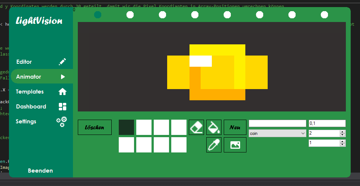The image size is (360, 186).
Task: Select the eyedropper color picker tool
Action: 214,145
